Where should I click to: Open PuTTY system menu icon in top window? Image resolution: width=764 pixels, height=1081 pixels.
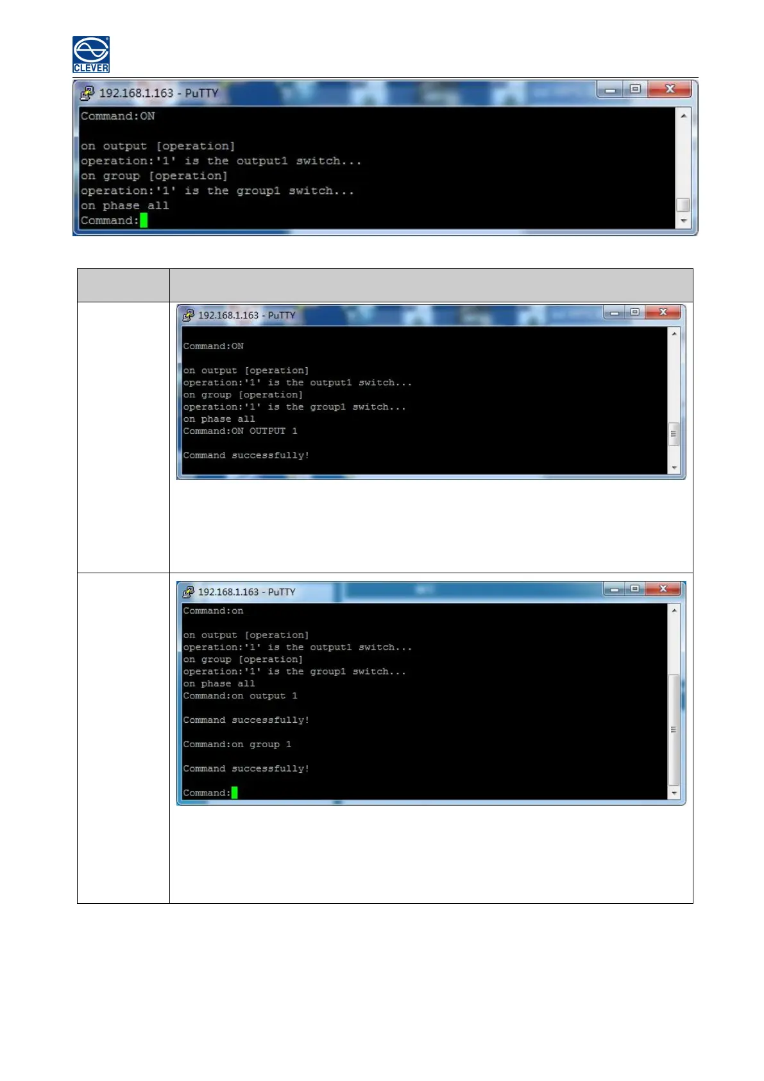pos(87,93)
